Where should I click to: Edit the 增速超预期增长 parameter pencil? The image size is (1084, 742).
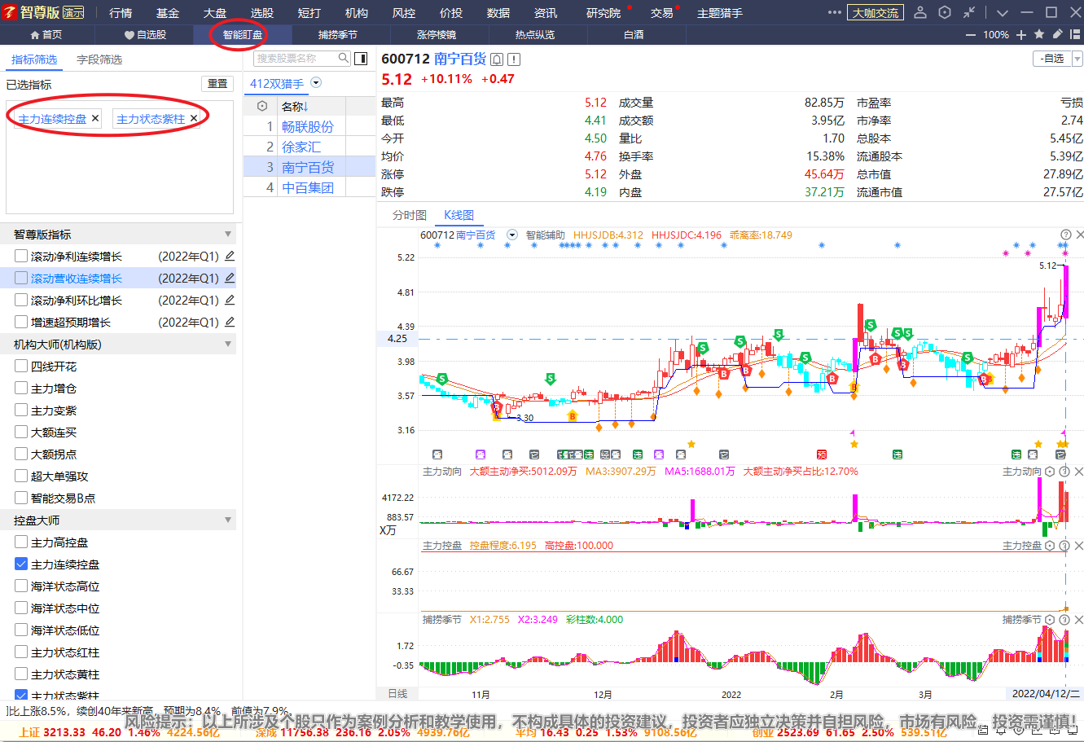[x=230, y=322]
